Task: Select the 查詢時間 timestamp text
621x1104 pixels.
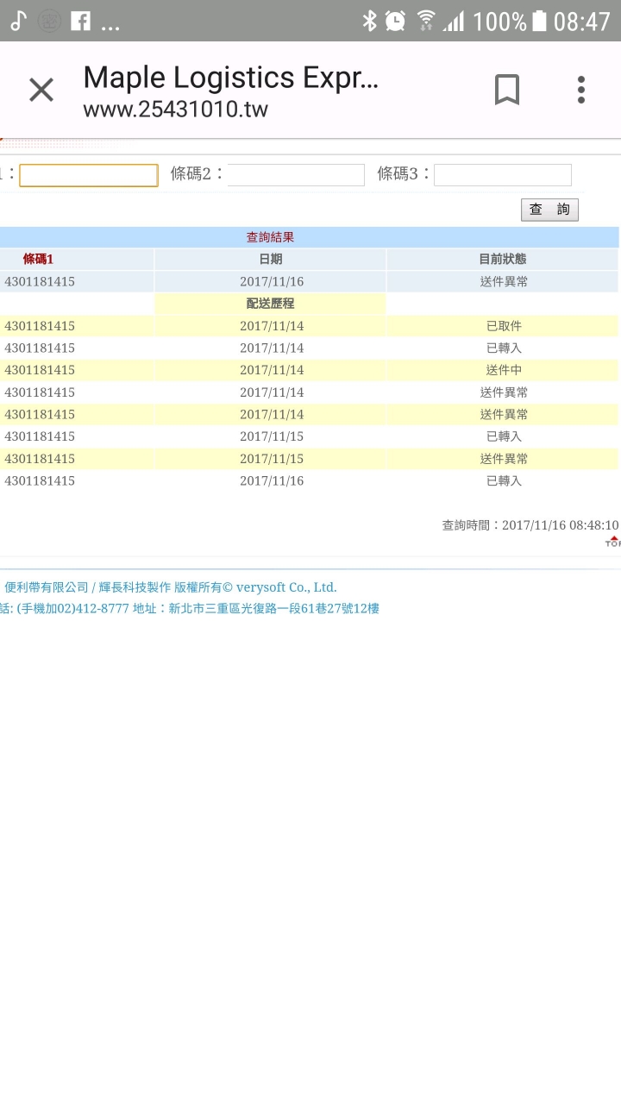Action: (x=530, y=524)
